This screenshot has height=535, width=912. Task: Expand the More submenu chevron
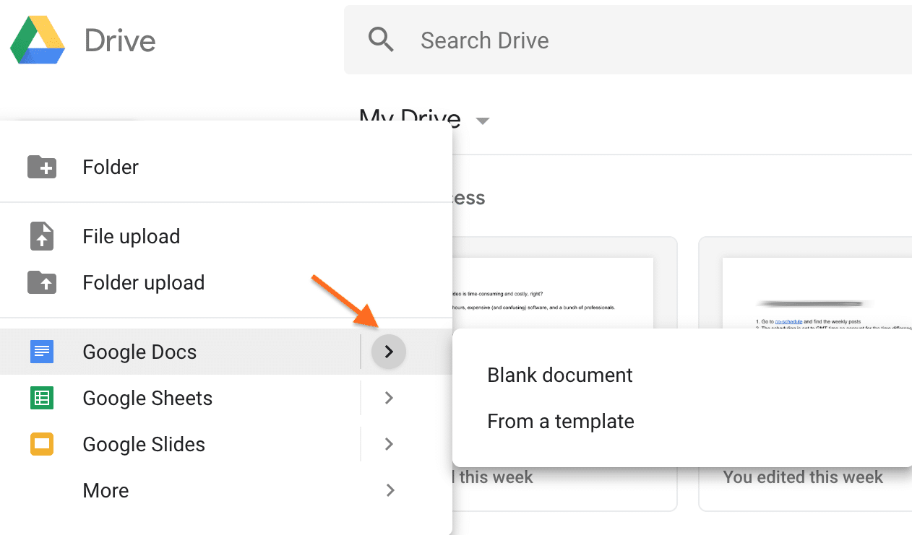point(390,490)
